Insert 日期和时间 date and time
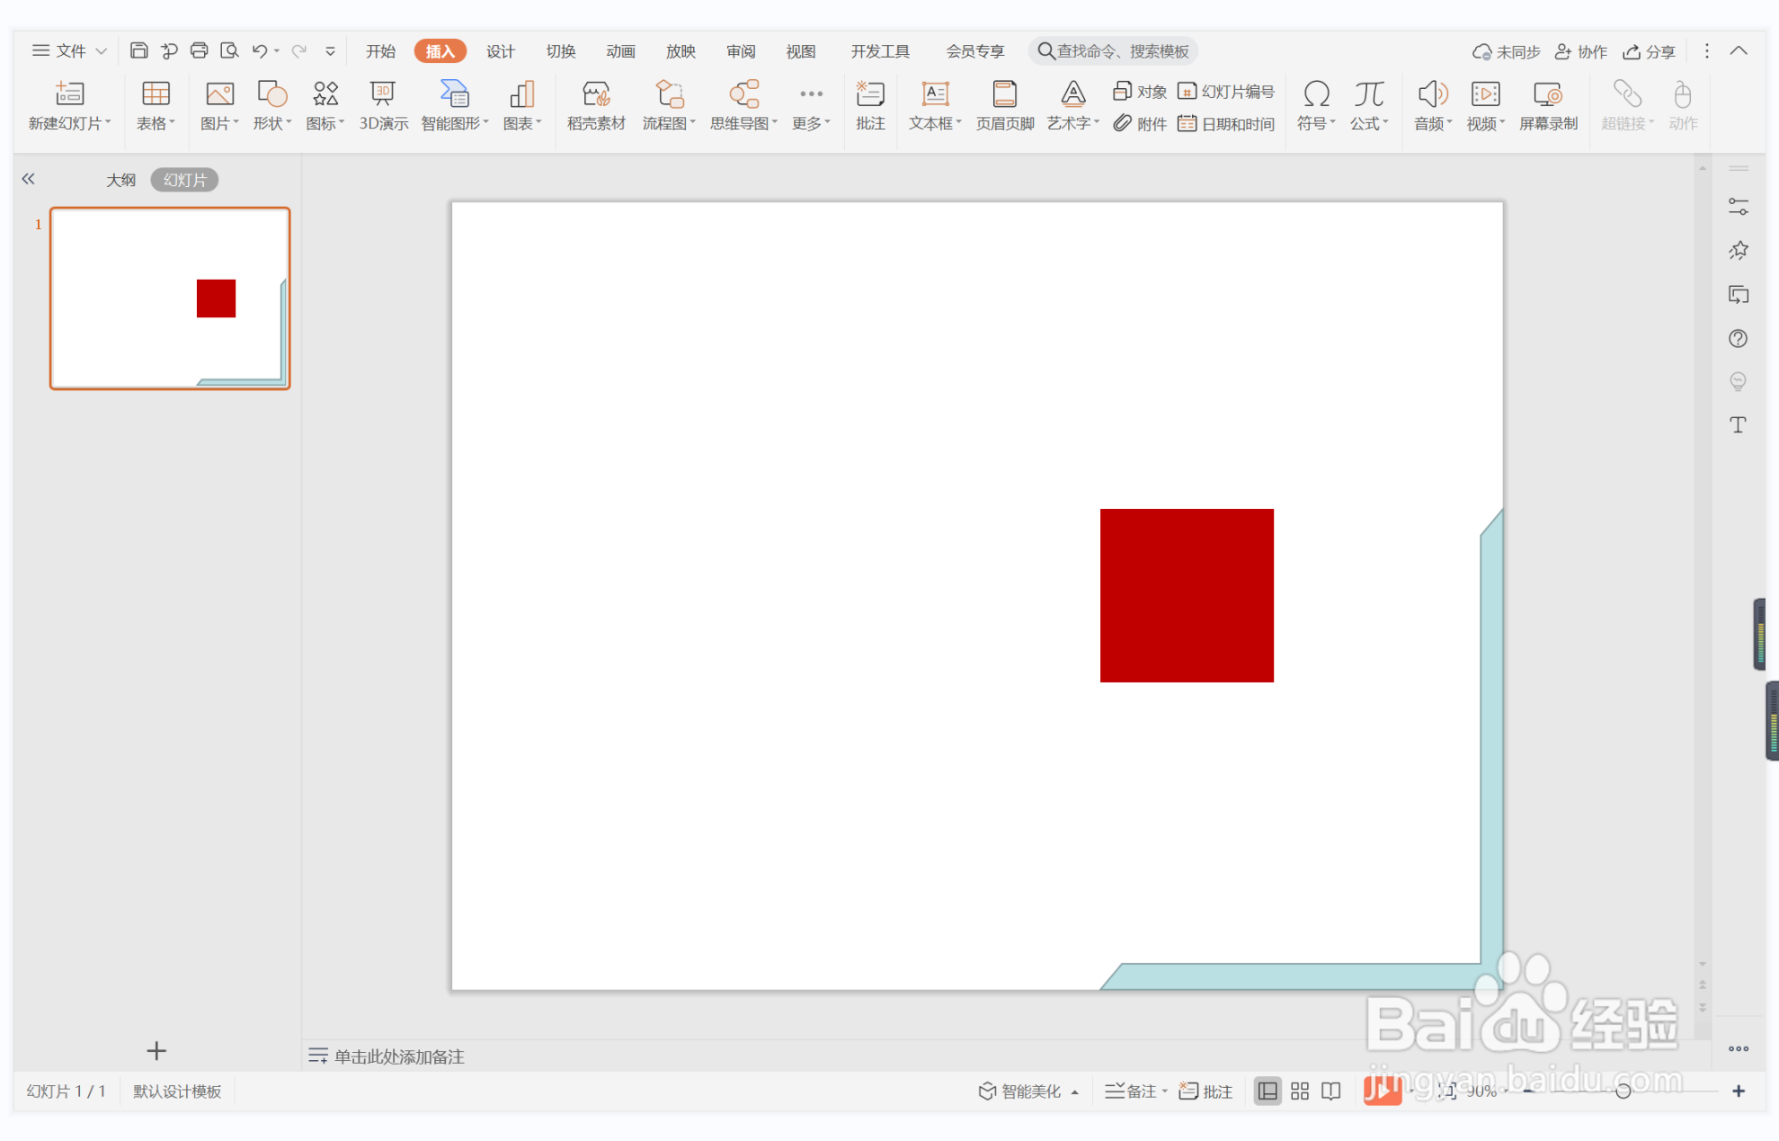Screen dimensions: 1779x1141 point(1226,124)
